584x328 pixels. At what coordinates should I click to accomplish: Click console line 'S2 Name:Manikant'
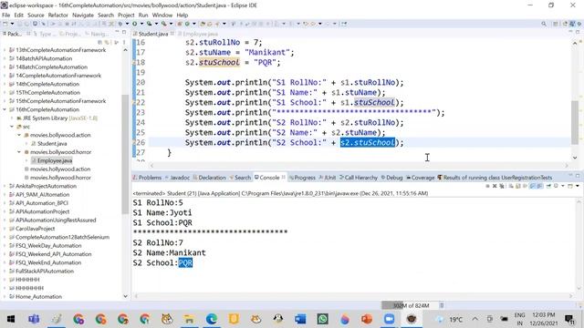[169, 253]
